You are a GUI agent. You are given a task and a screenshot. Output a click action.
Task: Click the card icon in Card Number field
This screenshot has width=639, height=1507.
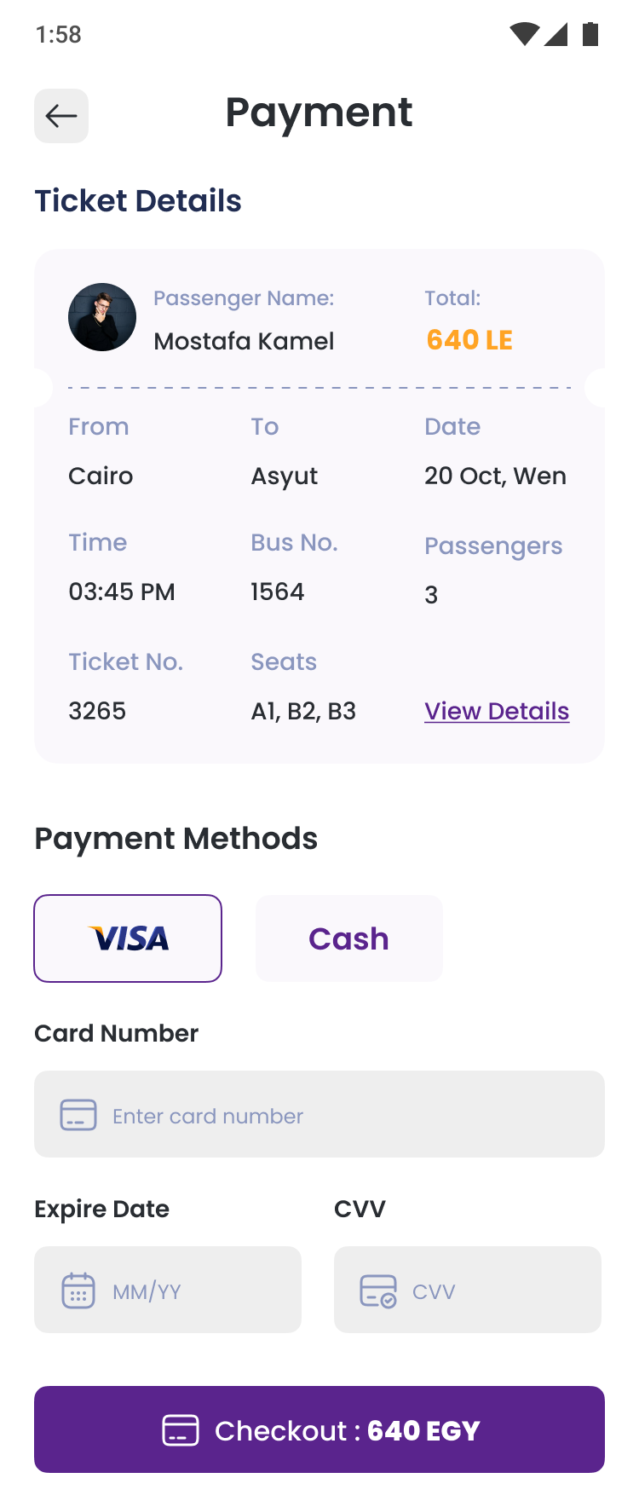78,1115
